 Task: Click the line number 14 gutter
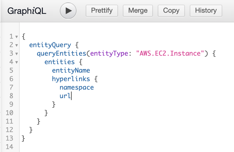tap(9, 147)
